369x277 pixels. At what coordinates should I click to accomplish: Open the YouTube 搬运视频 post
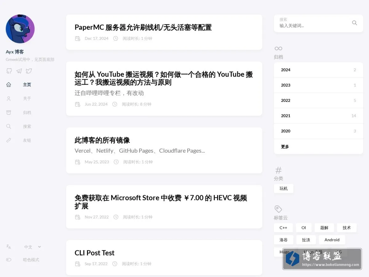(x=164, y=78)
